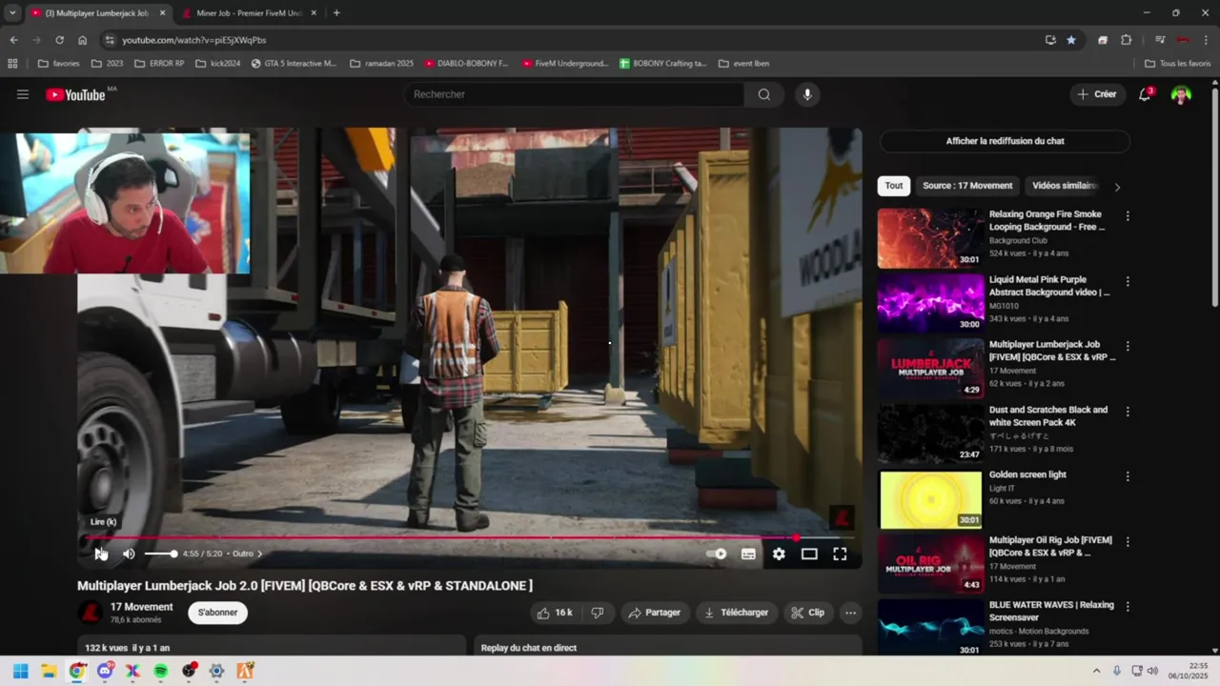The height and width of the screenshot is (686, 1220).
Task: Expand the Outro chapter chevron
Action: point(259,554)
